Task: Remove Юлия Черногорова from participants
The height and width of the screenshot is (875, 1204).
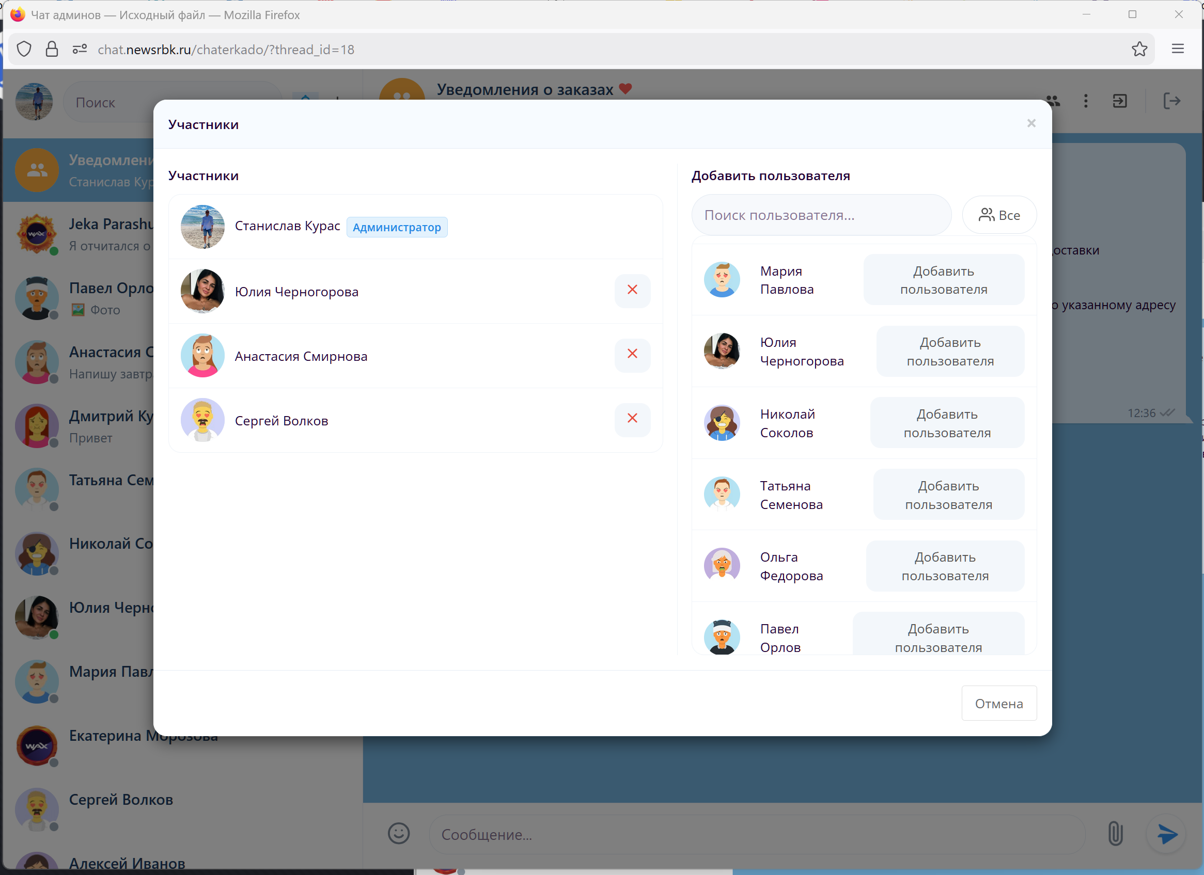Action: pos(632,290)
